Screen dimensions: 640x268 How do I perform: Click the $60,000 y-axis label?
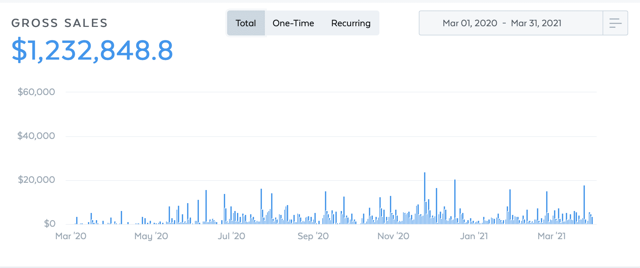[x=36, y=92]
